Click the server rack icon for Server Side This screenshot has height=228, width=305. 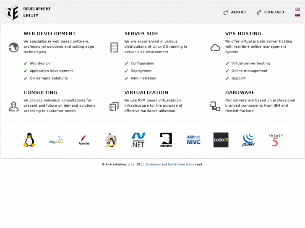click(x=115, y=47)
